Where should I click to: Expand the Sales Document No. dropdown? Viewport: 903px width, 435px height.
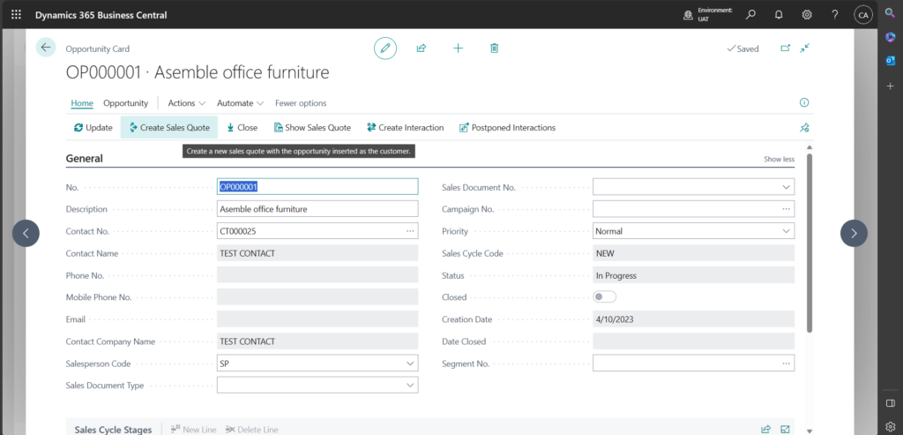pos(786,187)
